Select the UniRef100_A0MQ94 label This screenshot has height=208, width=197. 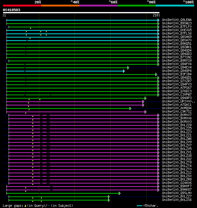pos(177,108)
